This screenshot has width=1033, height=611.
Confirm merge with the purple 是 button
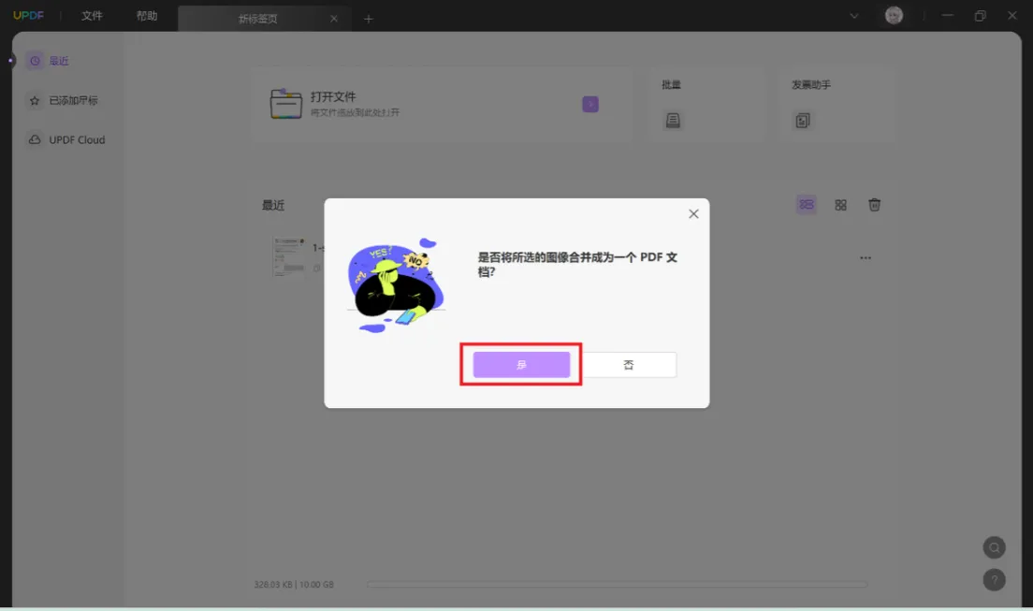[521, 365]
